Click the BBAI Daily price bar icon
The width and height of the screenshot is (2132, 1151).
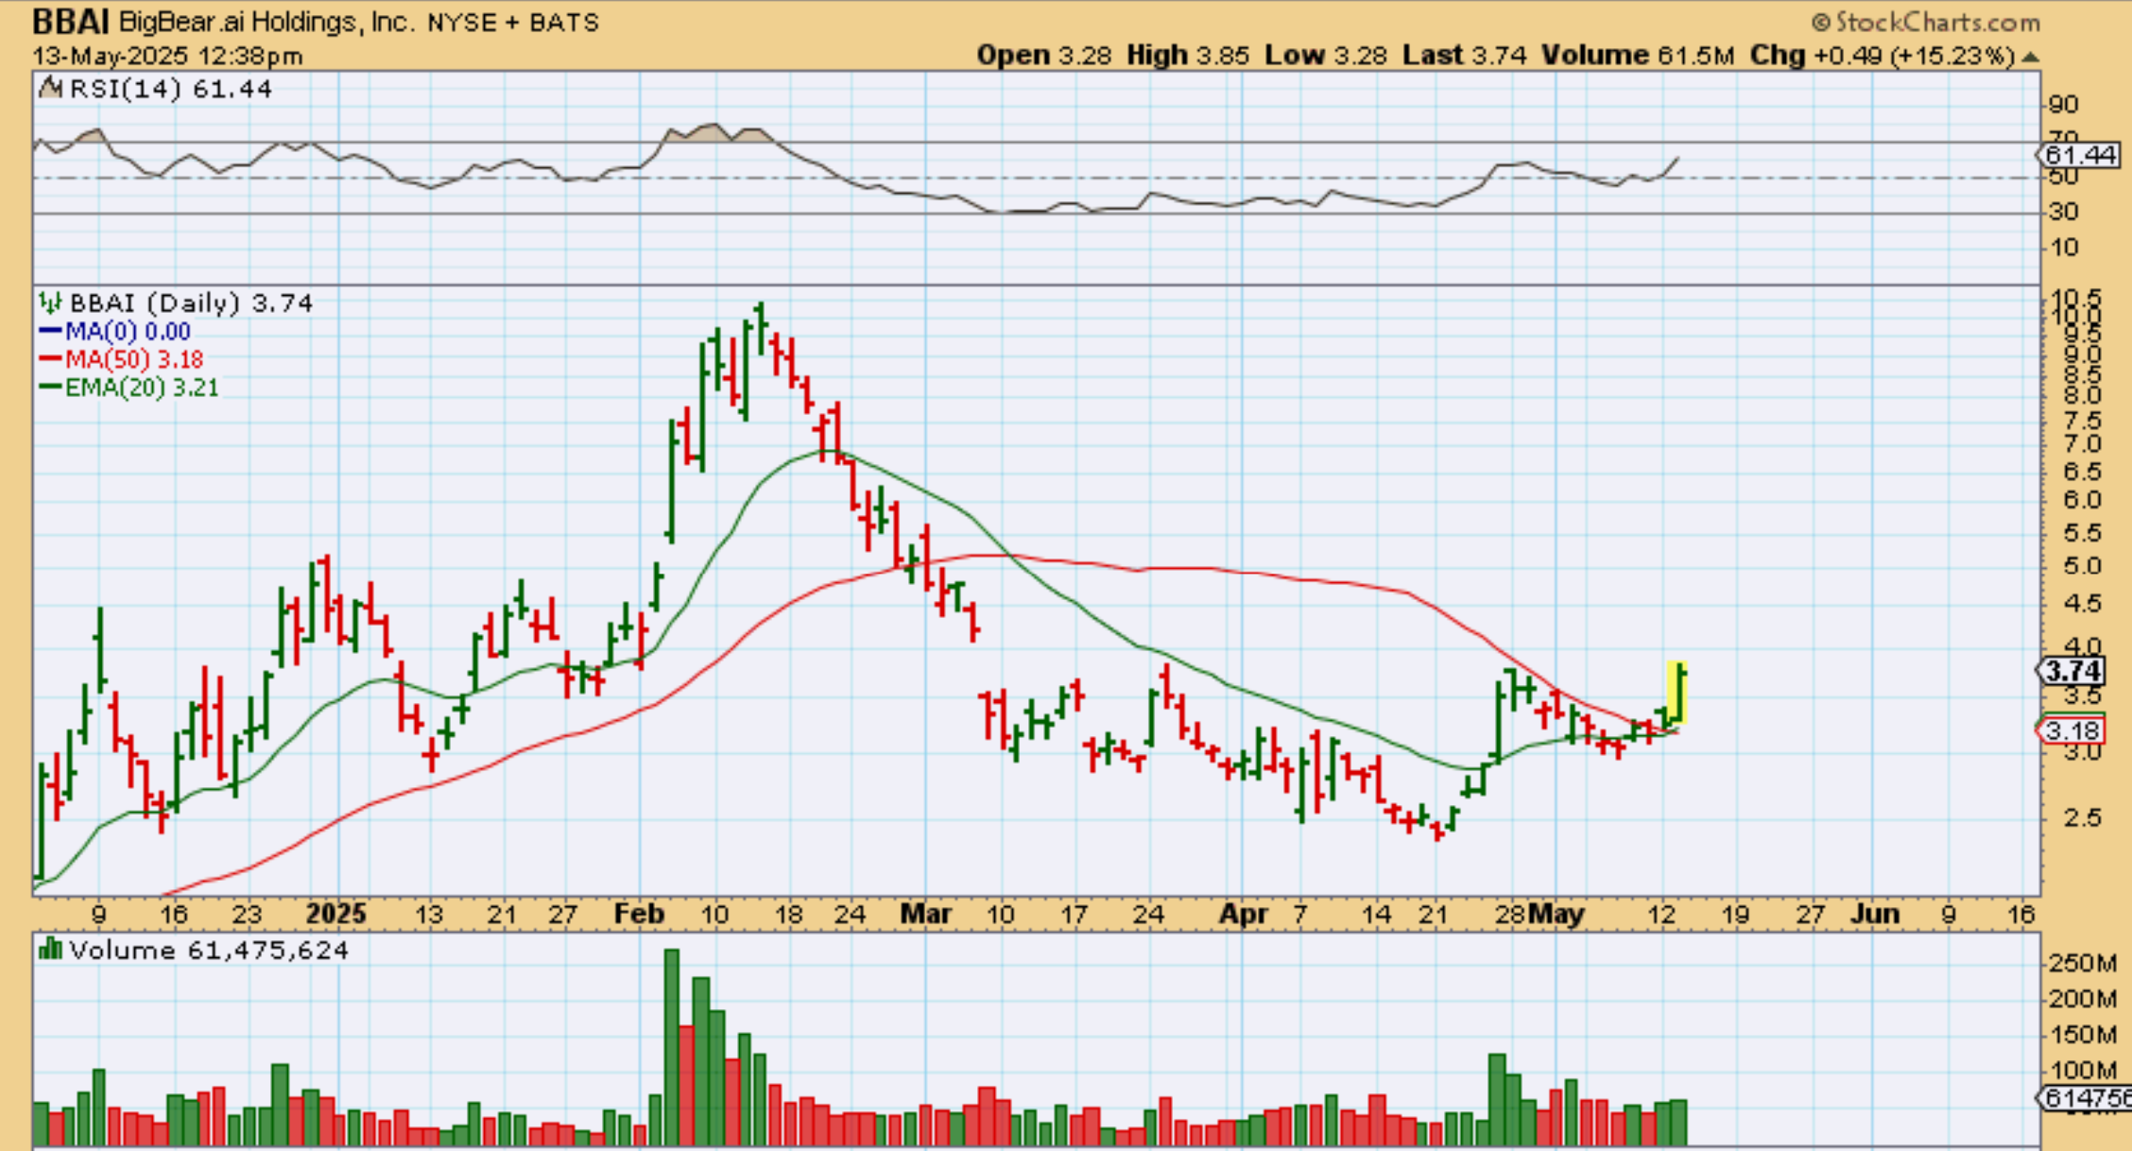50,303
